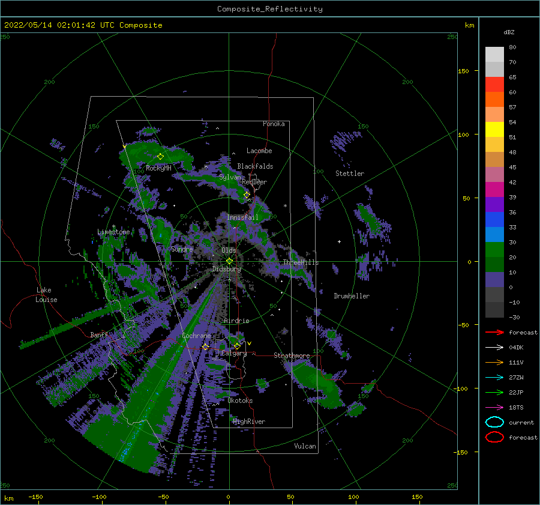Select the HighRiver label
The height and width of the screenshot is (505, 540).
[249, 422]
